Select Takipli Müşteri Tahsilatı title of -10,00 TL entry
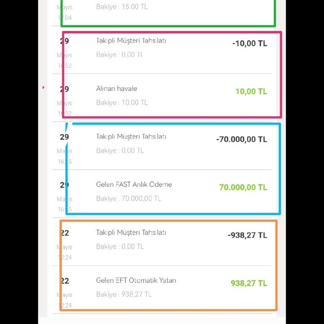 [x=131, y=40]
